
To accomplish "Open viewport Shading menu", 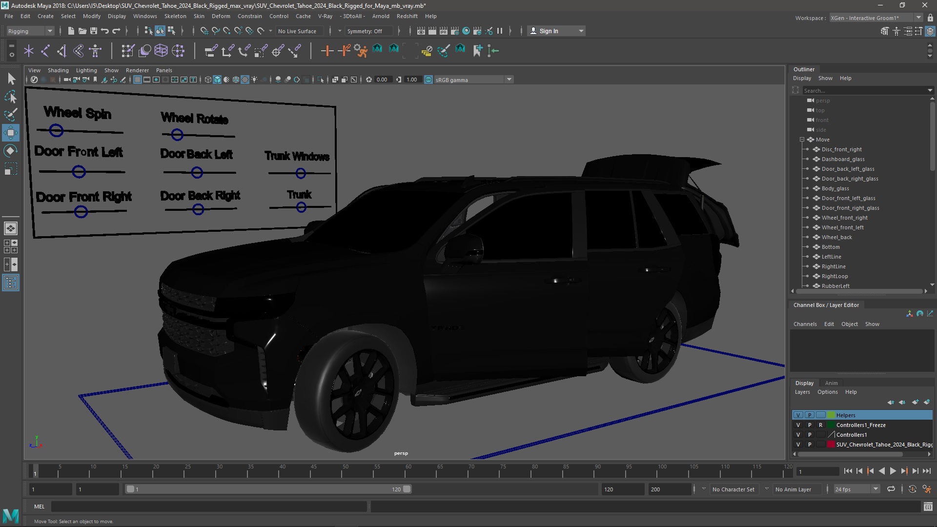I will (58, 70).
